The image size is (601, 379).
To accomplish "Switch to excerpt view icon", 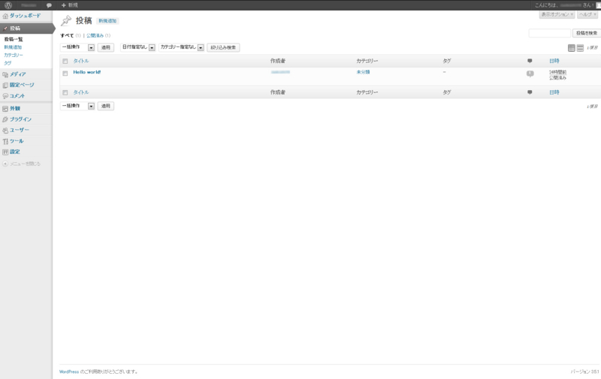I will (580, 48).
